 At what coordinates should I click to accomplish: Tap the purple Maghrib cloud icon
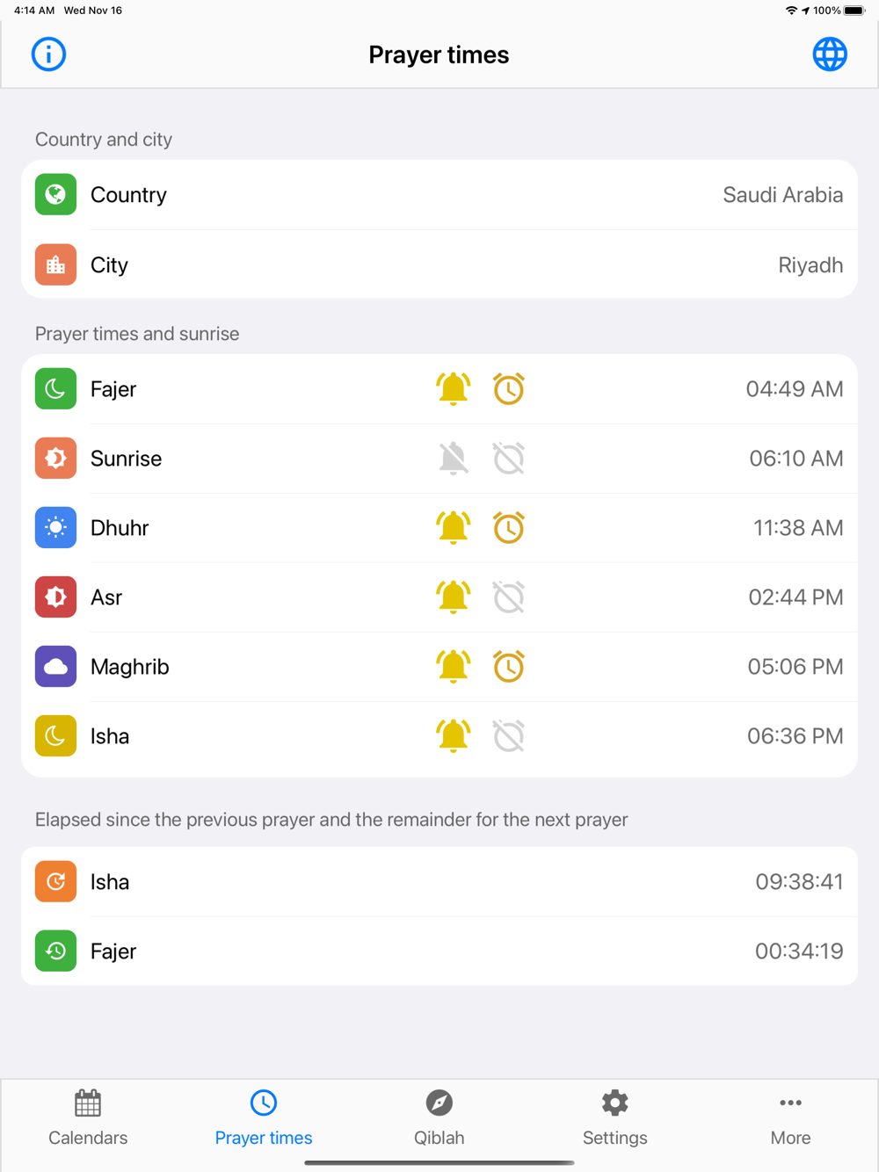(55, 667)
